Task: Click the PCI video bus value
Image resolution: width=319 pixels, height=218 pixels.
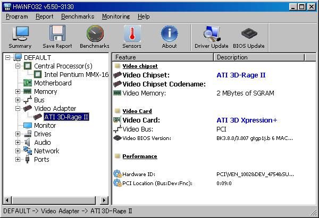Action: click(x=221, y=129)
